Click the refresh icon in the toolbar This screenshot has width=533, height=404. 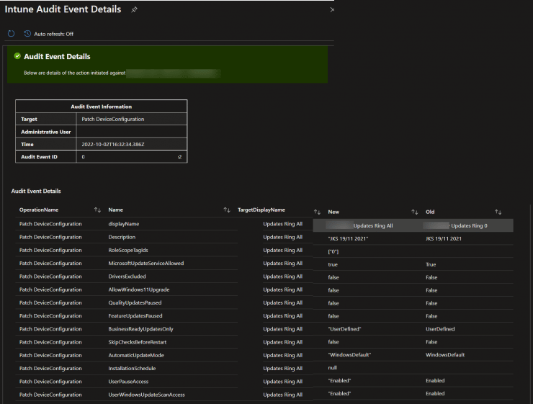12,34
